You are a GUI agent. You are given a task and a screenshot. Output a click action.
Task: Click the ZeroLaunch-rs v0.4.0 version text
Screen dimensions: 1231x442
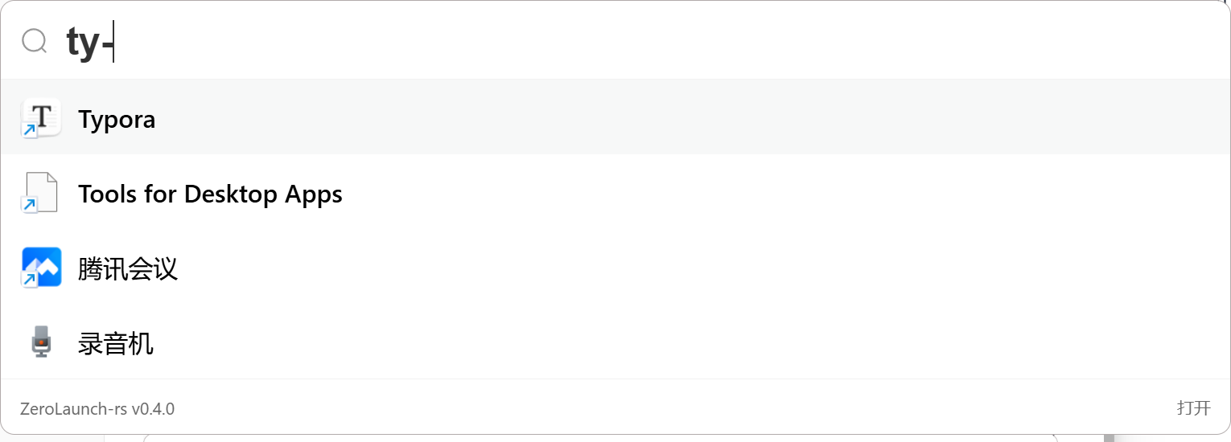[x=97, y=409]
